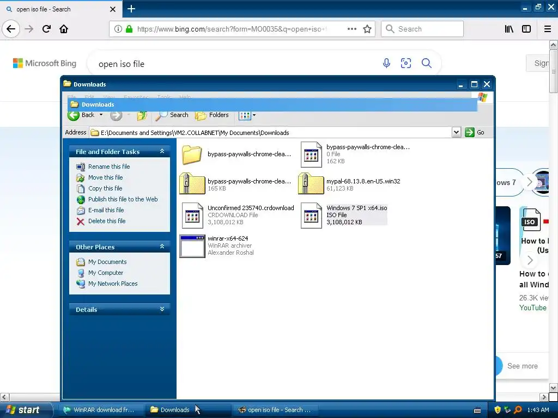
Task: Open Firefox home page icon
Action: click(x=64, y=29)
